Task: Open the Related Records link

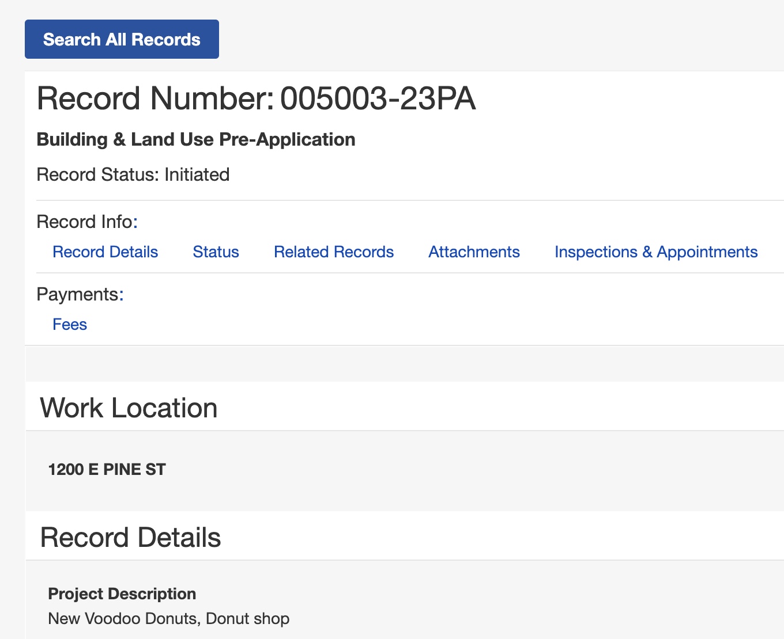Action: (333, 252)
